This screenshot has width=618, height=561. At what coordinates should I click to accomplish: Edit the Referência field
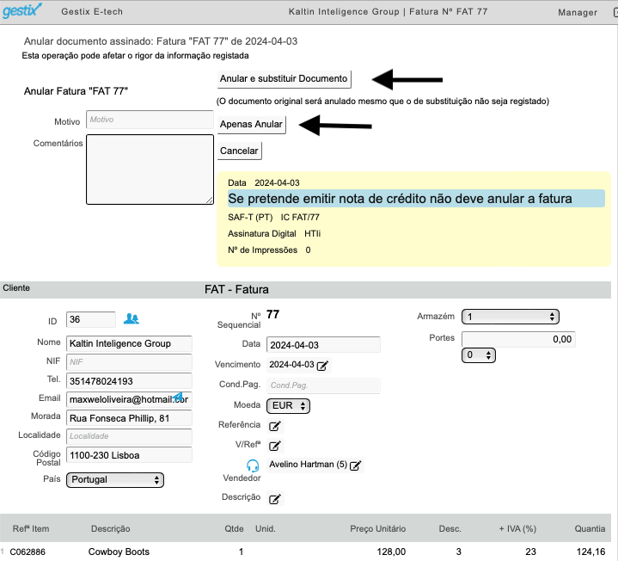(x=275, y=426)
